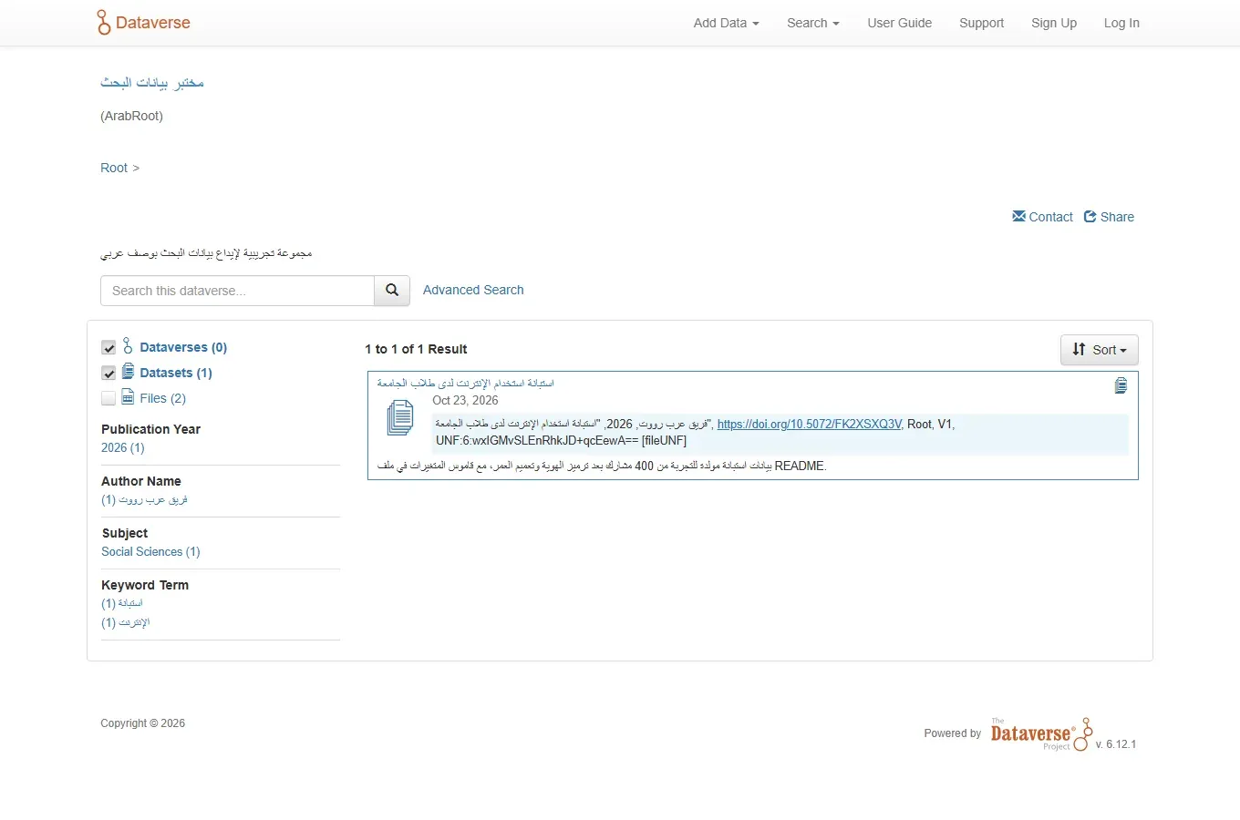The image size is (1240, 820).
Task: Click the Dataverse logo icon in navbar
Action: (103, 23)
